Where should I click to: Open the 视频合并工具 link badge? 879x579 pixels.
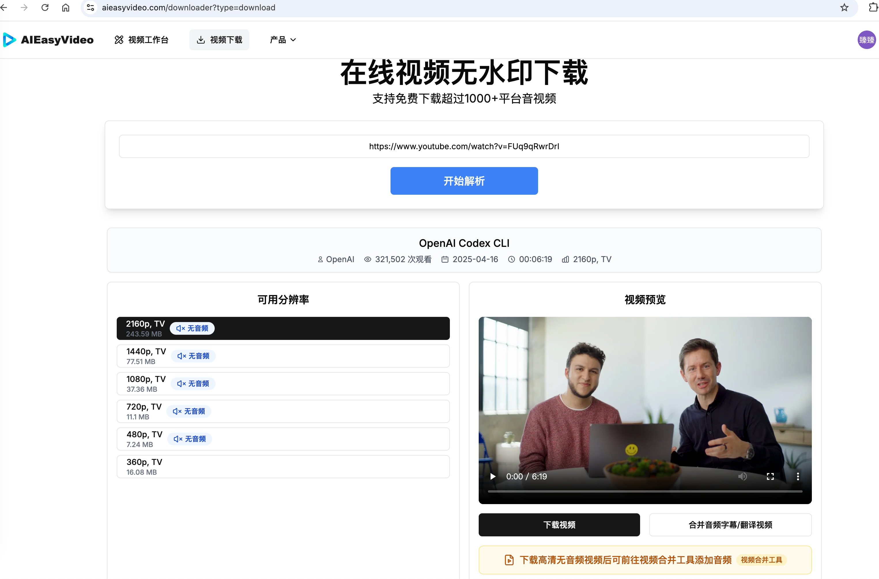(761, 560)
